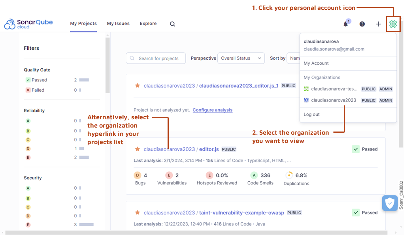The image size is (411, 235).
Task: Click the 6.8% Duplications value
Action: point(301,175)
